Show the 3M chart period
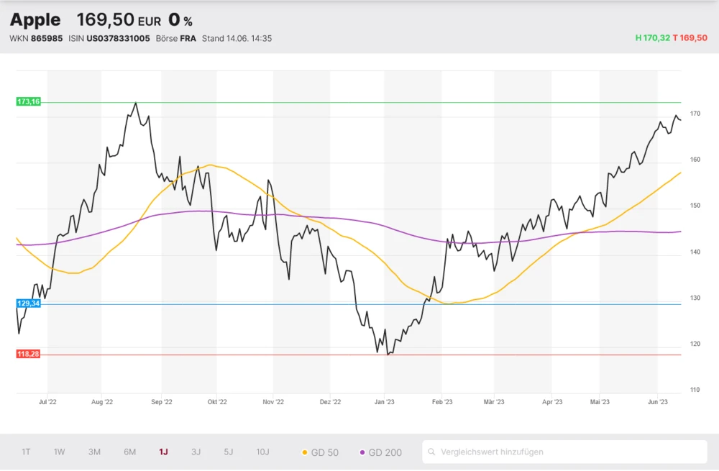The height and width of the screenshot is (471, 719). coord(94,452)
